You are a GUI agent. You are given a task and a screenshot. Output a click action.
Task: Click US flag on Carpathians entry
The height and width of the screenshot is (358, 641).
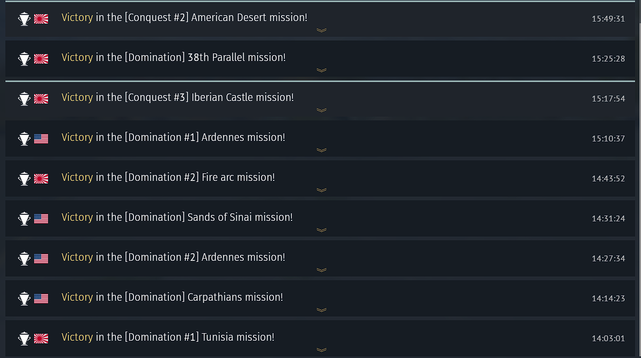[41, 299]
